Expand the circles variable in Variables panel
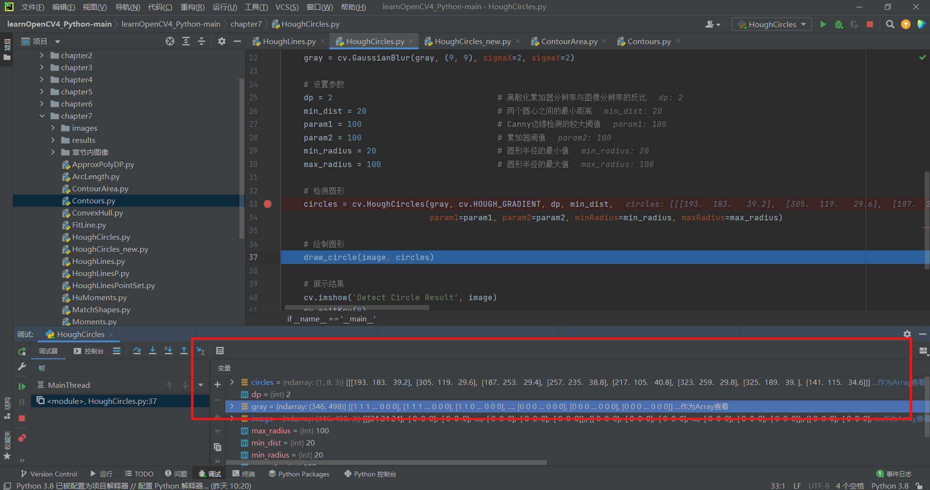This screenshot has height=490, width=930. coord(232,383)
